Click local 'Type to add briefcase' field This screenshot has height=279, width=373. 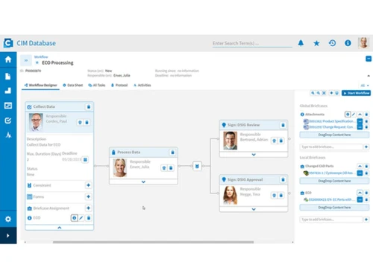point(331,219)
